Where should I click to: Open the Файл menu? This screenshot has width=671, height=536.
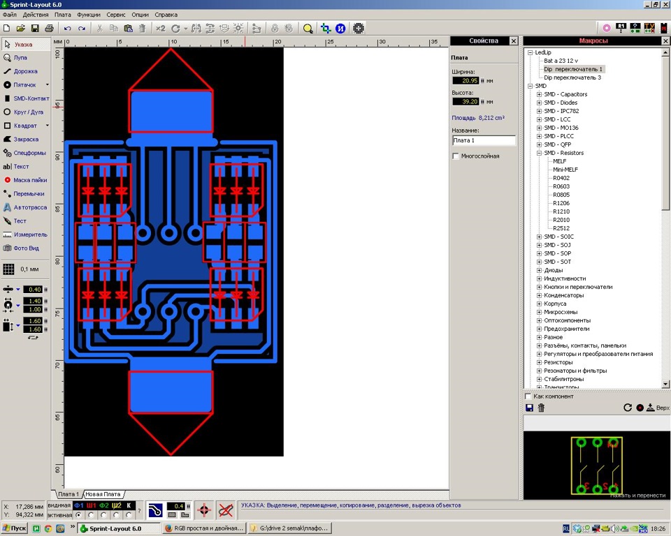click(x=9, y=15)
